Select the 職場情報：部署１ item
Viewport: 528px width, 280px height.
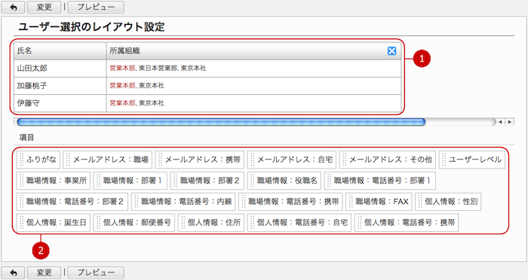[x=130, y=181]
